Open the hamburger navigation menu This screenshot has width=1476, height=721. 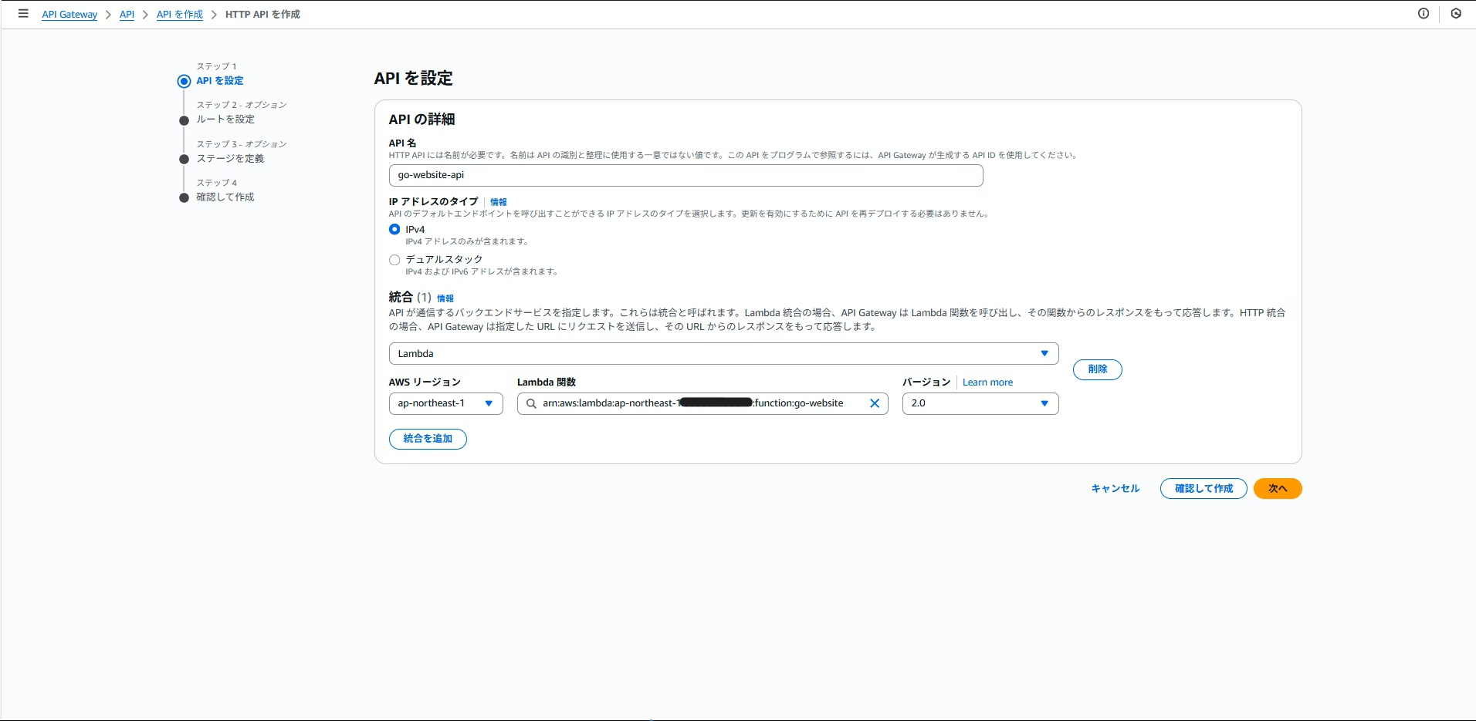23,14
